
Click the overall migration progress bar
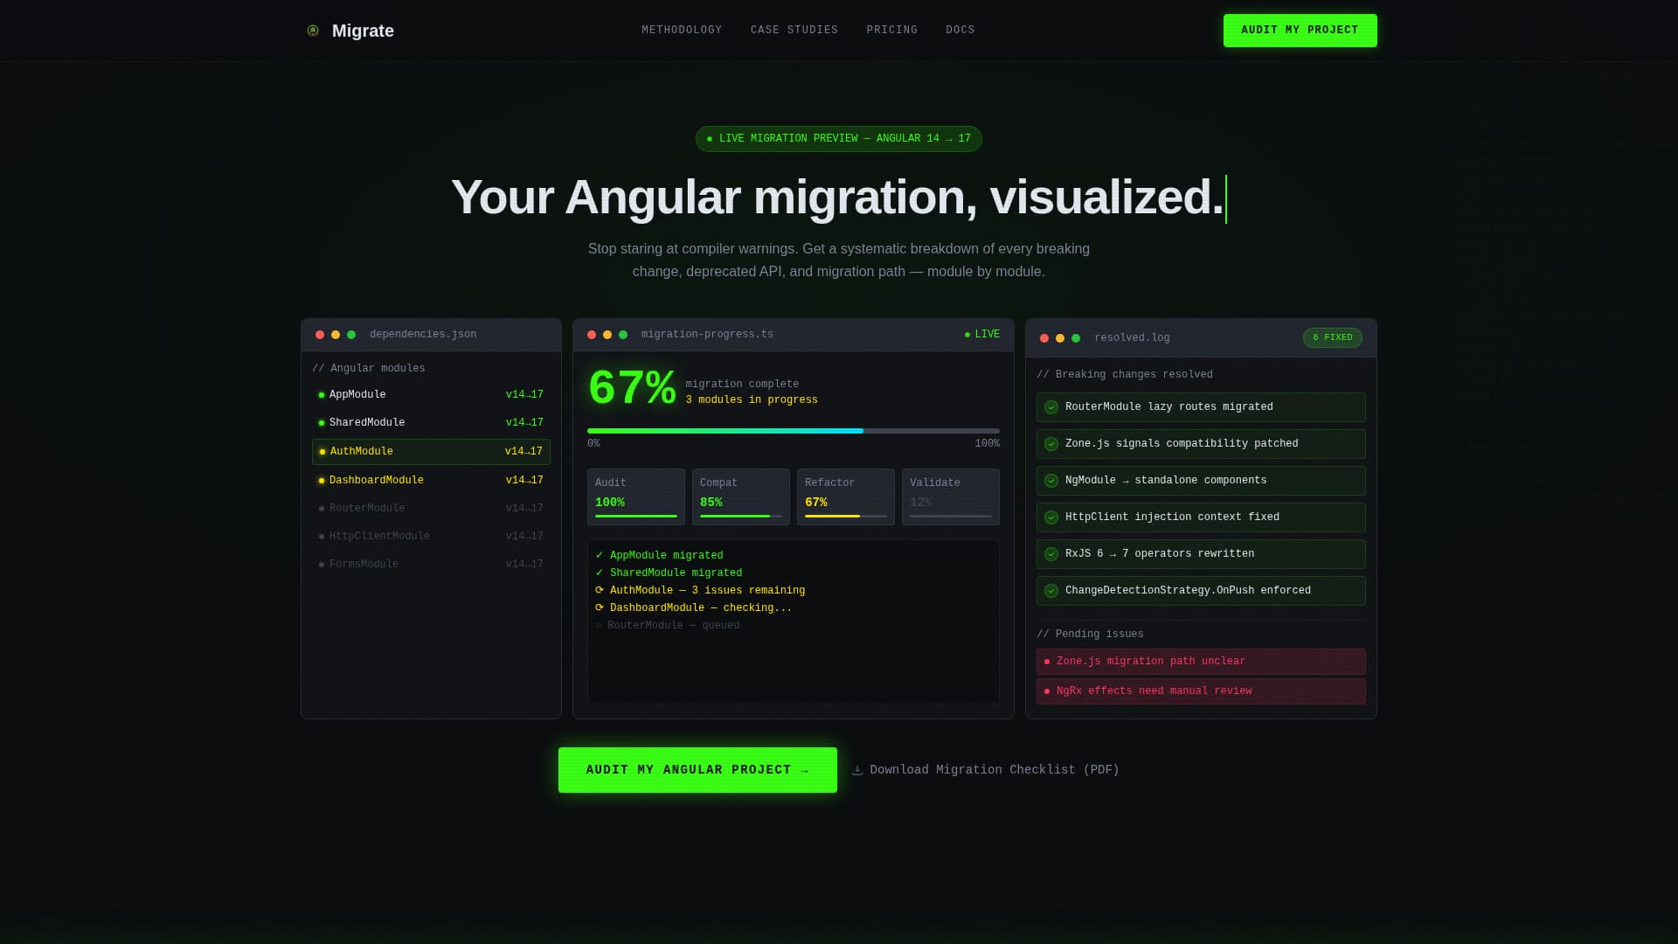coord(794,431)
